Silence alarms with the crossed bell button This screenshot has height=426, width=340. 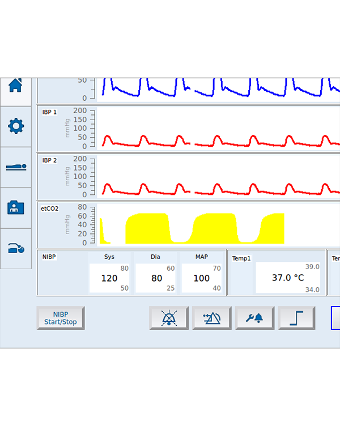169,318
